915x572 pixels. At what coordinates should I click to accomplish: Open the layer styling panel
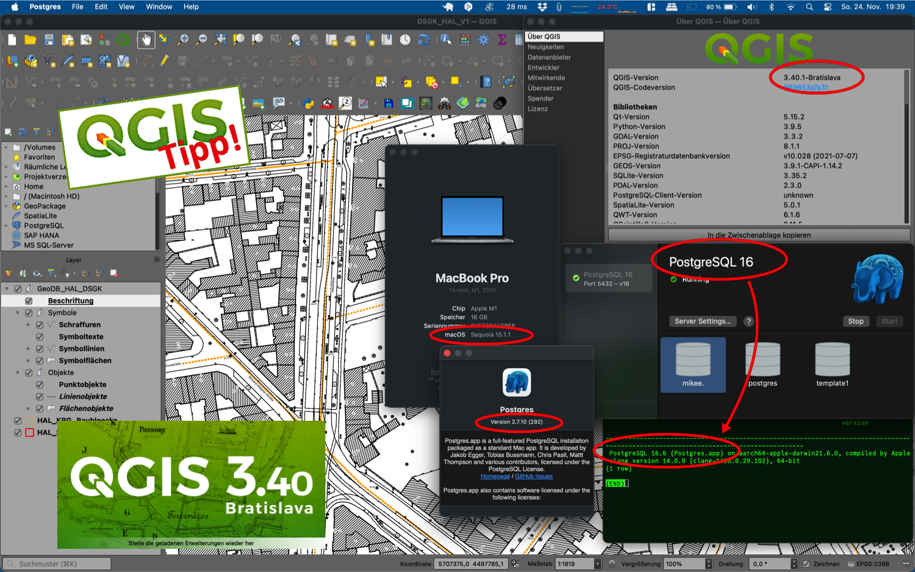coord(7,273)
